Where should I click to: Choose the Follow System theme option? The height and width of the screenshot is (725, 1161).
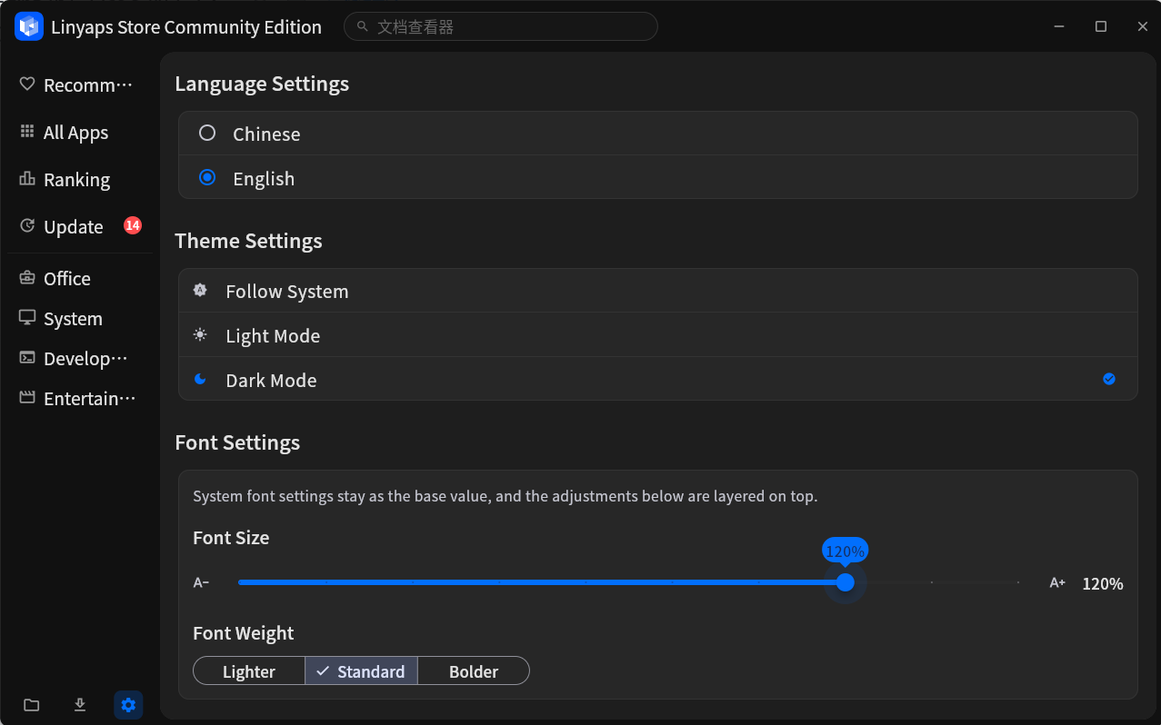[x=658, y=291]
